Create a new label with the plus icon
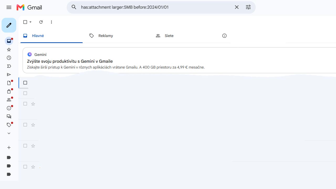Screen dimensions: 336x189 9,148
